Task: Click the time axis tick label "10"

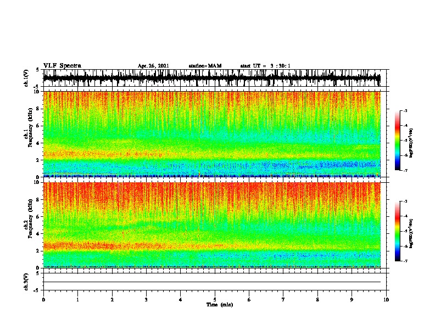Action: coord(386,300)
